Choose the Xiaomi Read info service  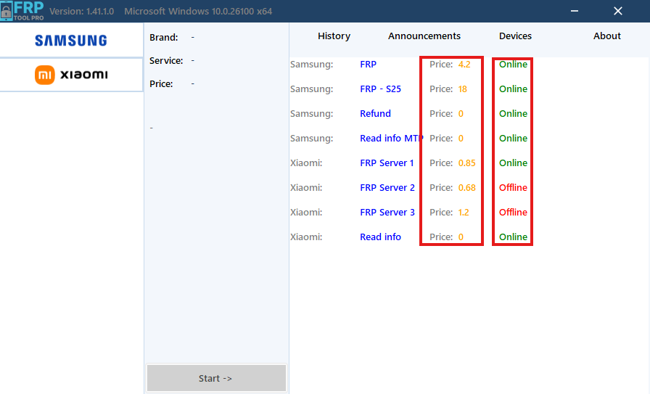pyautogui.click(x=380, y=237)
